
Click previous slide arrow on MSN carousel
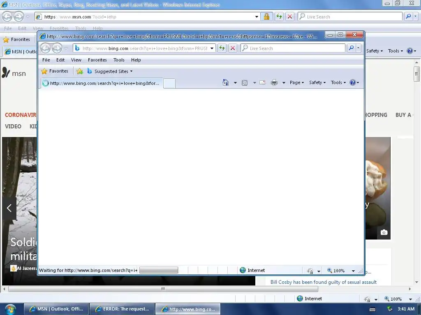click(9, 208)
